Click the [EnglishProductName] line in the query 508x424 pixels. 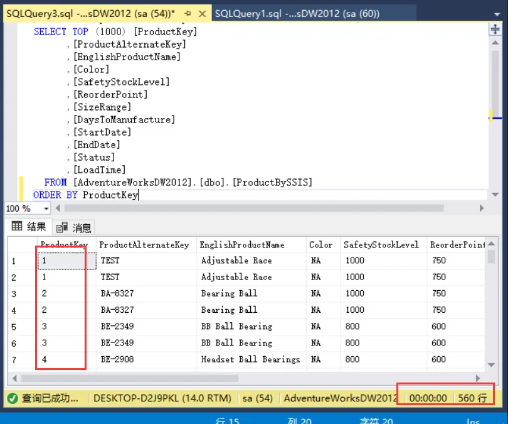tap(127, 57)
